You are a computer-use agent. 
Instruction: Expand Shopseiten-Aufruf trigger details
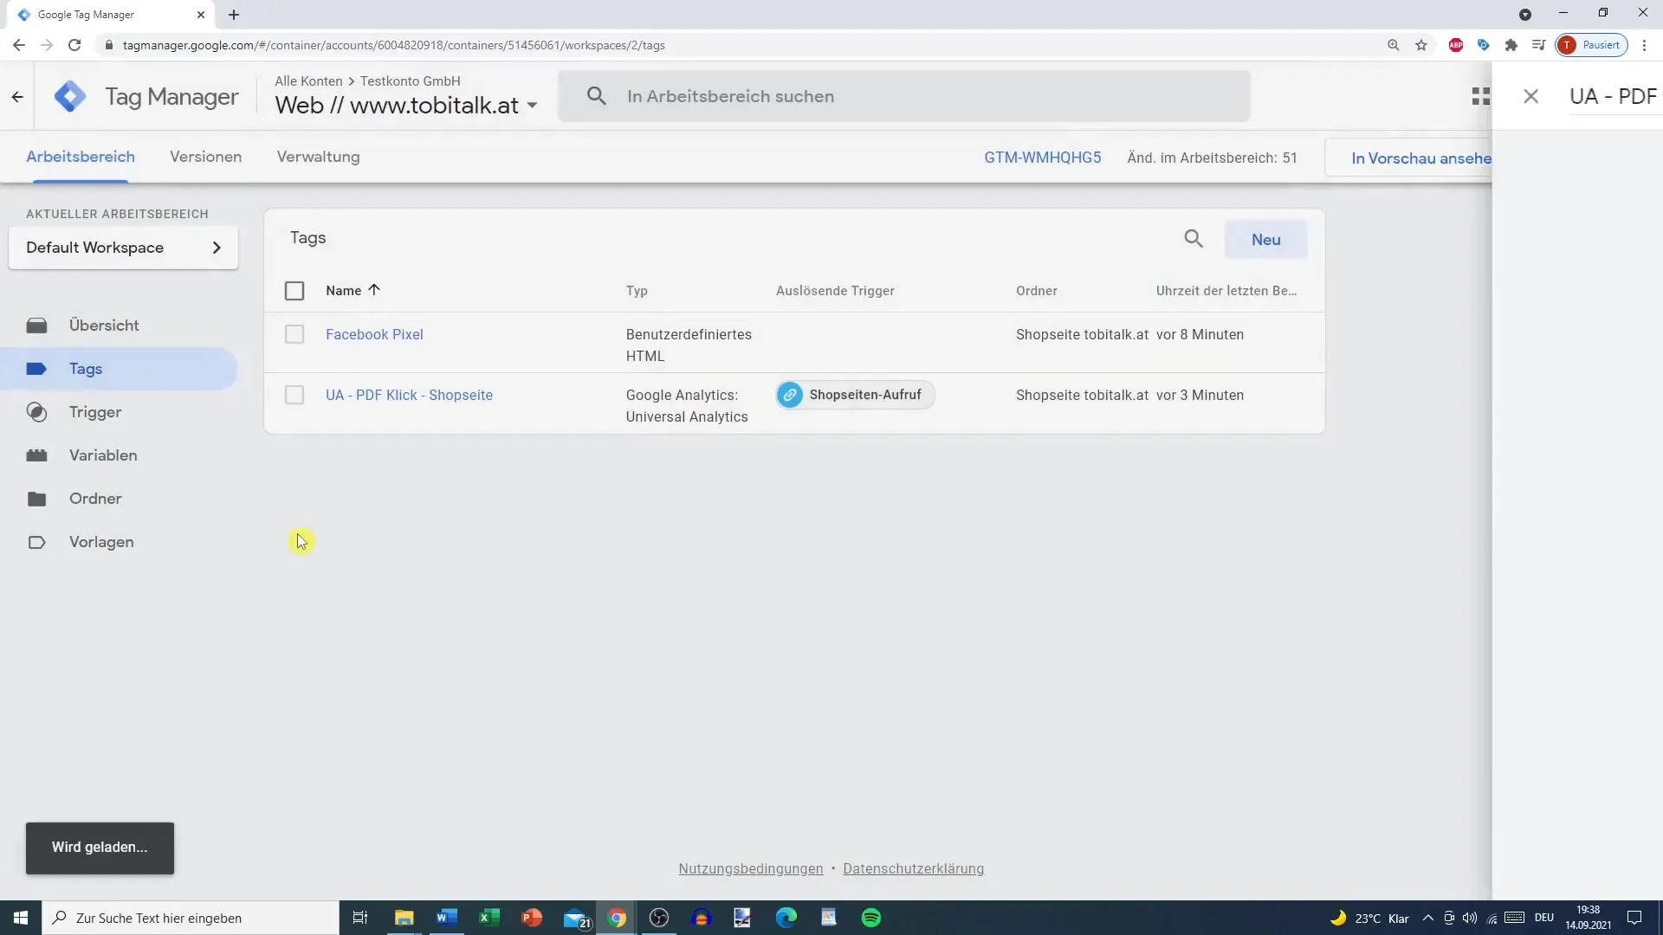(854, 394)
